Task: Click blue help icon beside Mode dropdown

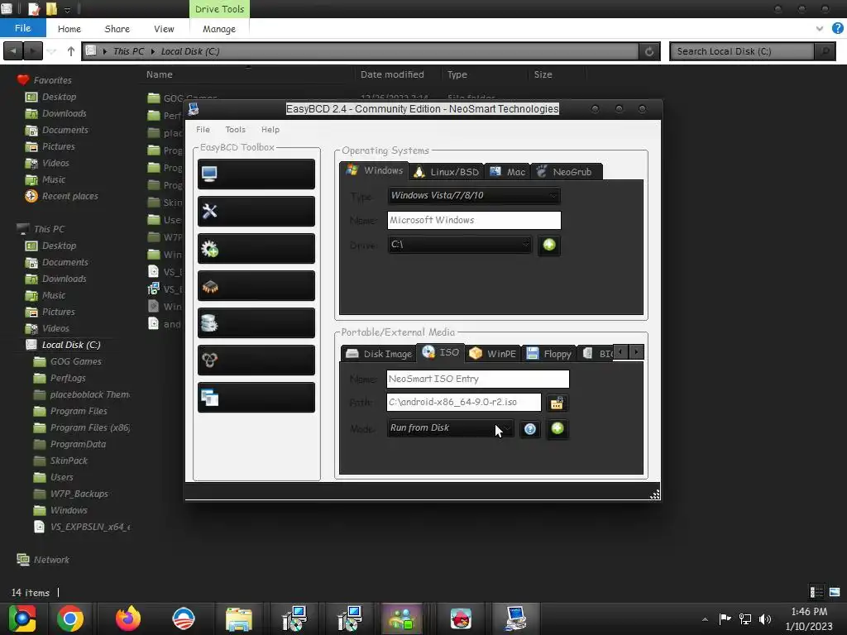Action: [x=530, y=429]
